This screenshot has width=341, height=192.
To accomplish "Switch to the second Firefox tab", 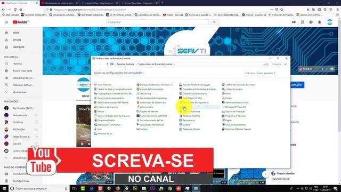I will (59, 3).
